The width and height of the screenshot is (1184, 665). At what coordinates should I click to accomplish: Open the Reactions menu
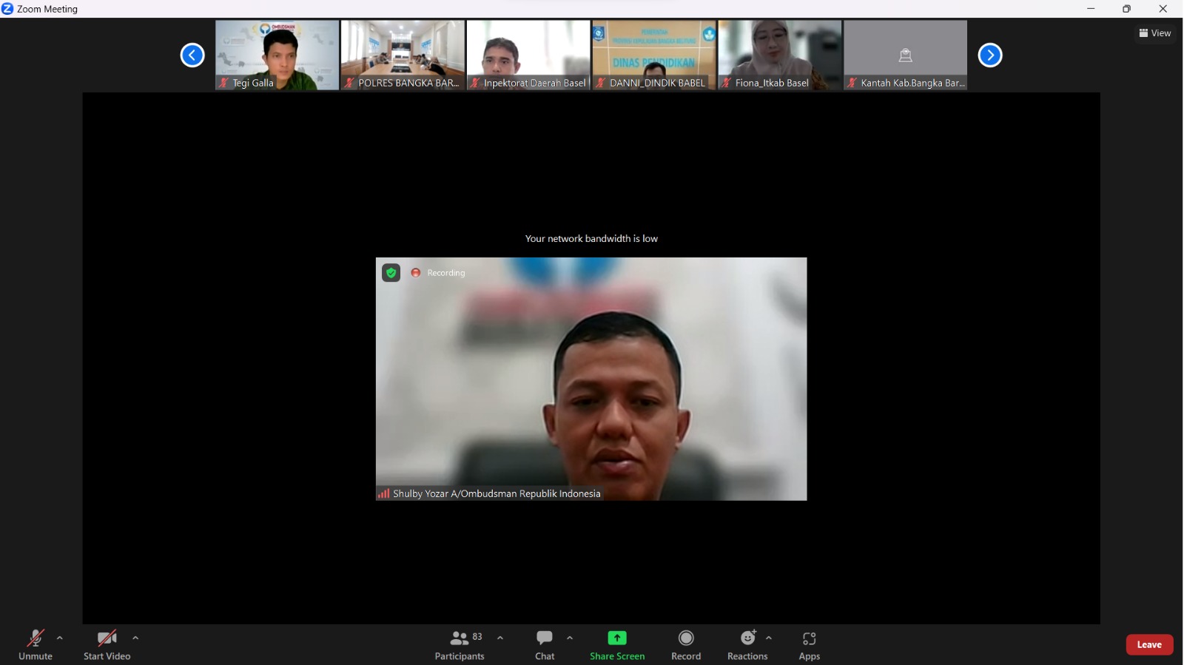coord(747,645)
